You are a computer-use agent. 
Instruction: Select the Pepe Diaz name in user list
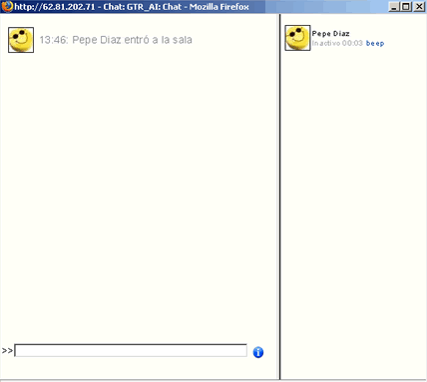[330, 34]
